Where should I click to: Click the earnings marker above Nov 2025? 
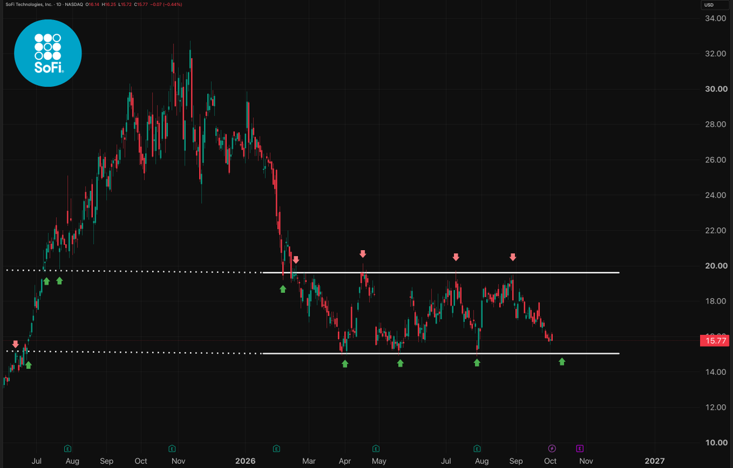[x=172, y=448]
